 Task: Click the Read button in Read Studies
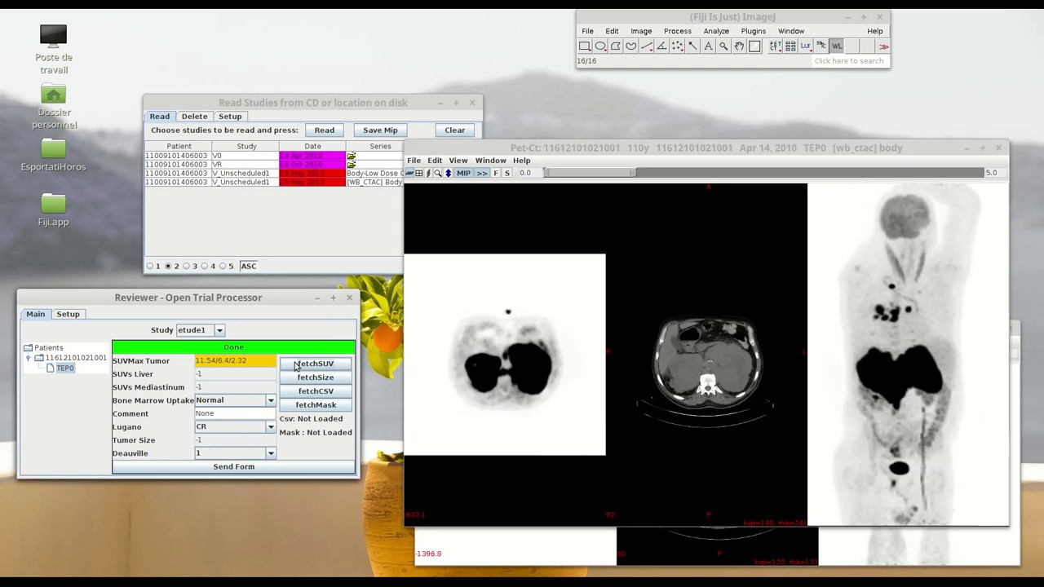(x=325, y=130)
